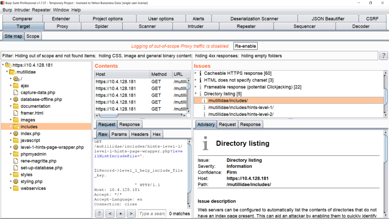Click the gear icon of the root slash item
The height and width of the screenshot is (219, 389).
[16, 79]
